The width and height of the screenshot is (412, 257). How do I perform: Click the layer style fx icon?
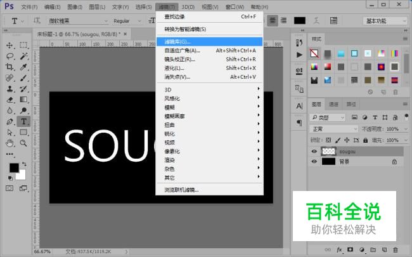coord(339,249)
